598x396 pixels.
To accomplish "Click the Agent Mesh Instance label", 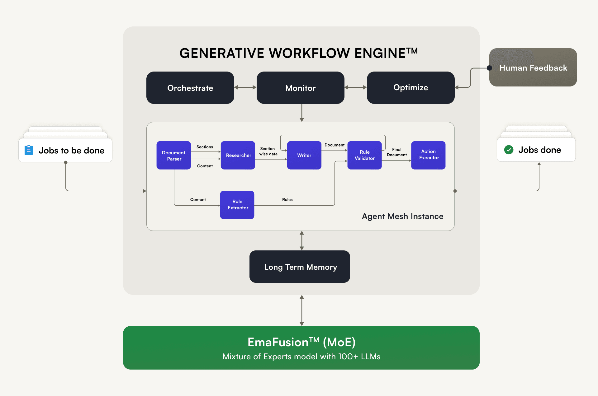I will pyautogui.click(x=402, y=216).
